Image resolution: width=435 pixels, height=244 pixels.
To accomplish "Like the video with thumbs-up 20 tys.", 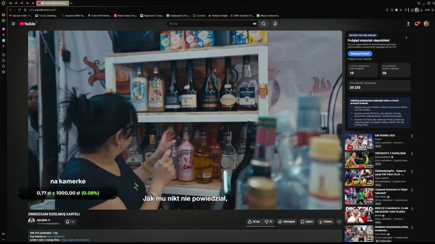I will pos(254,222).
